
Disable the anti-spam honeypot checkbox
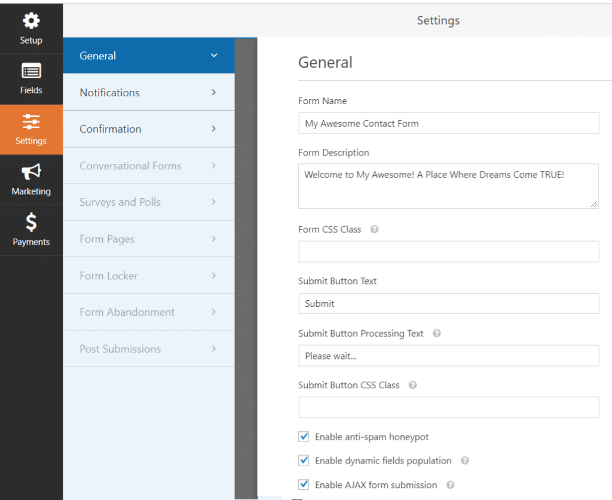[x=304, y=437]
